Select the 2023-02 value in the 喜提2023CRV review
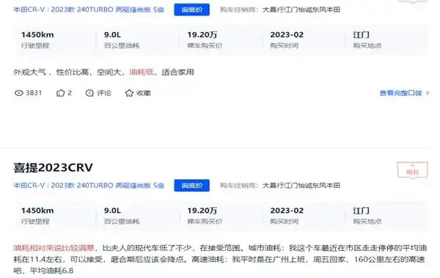Image resolution: width=440 pixels, height=278 pixels. pyautogui.click(x=287, y=211)
